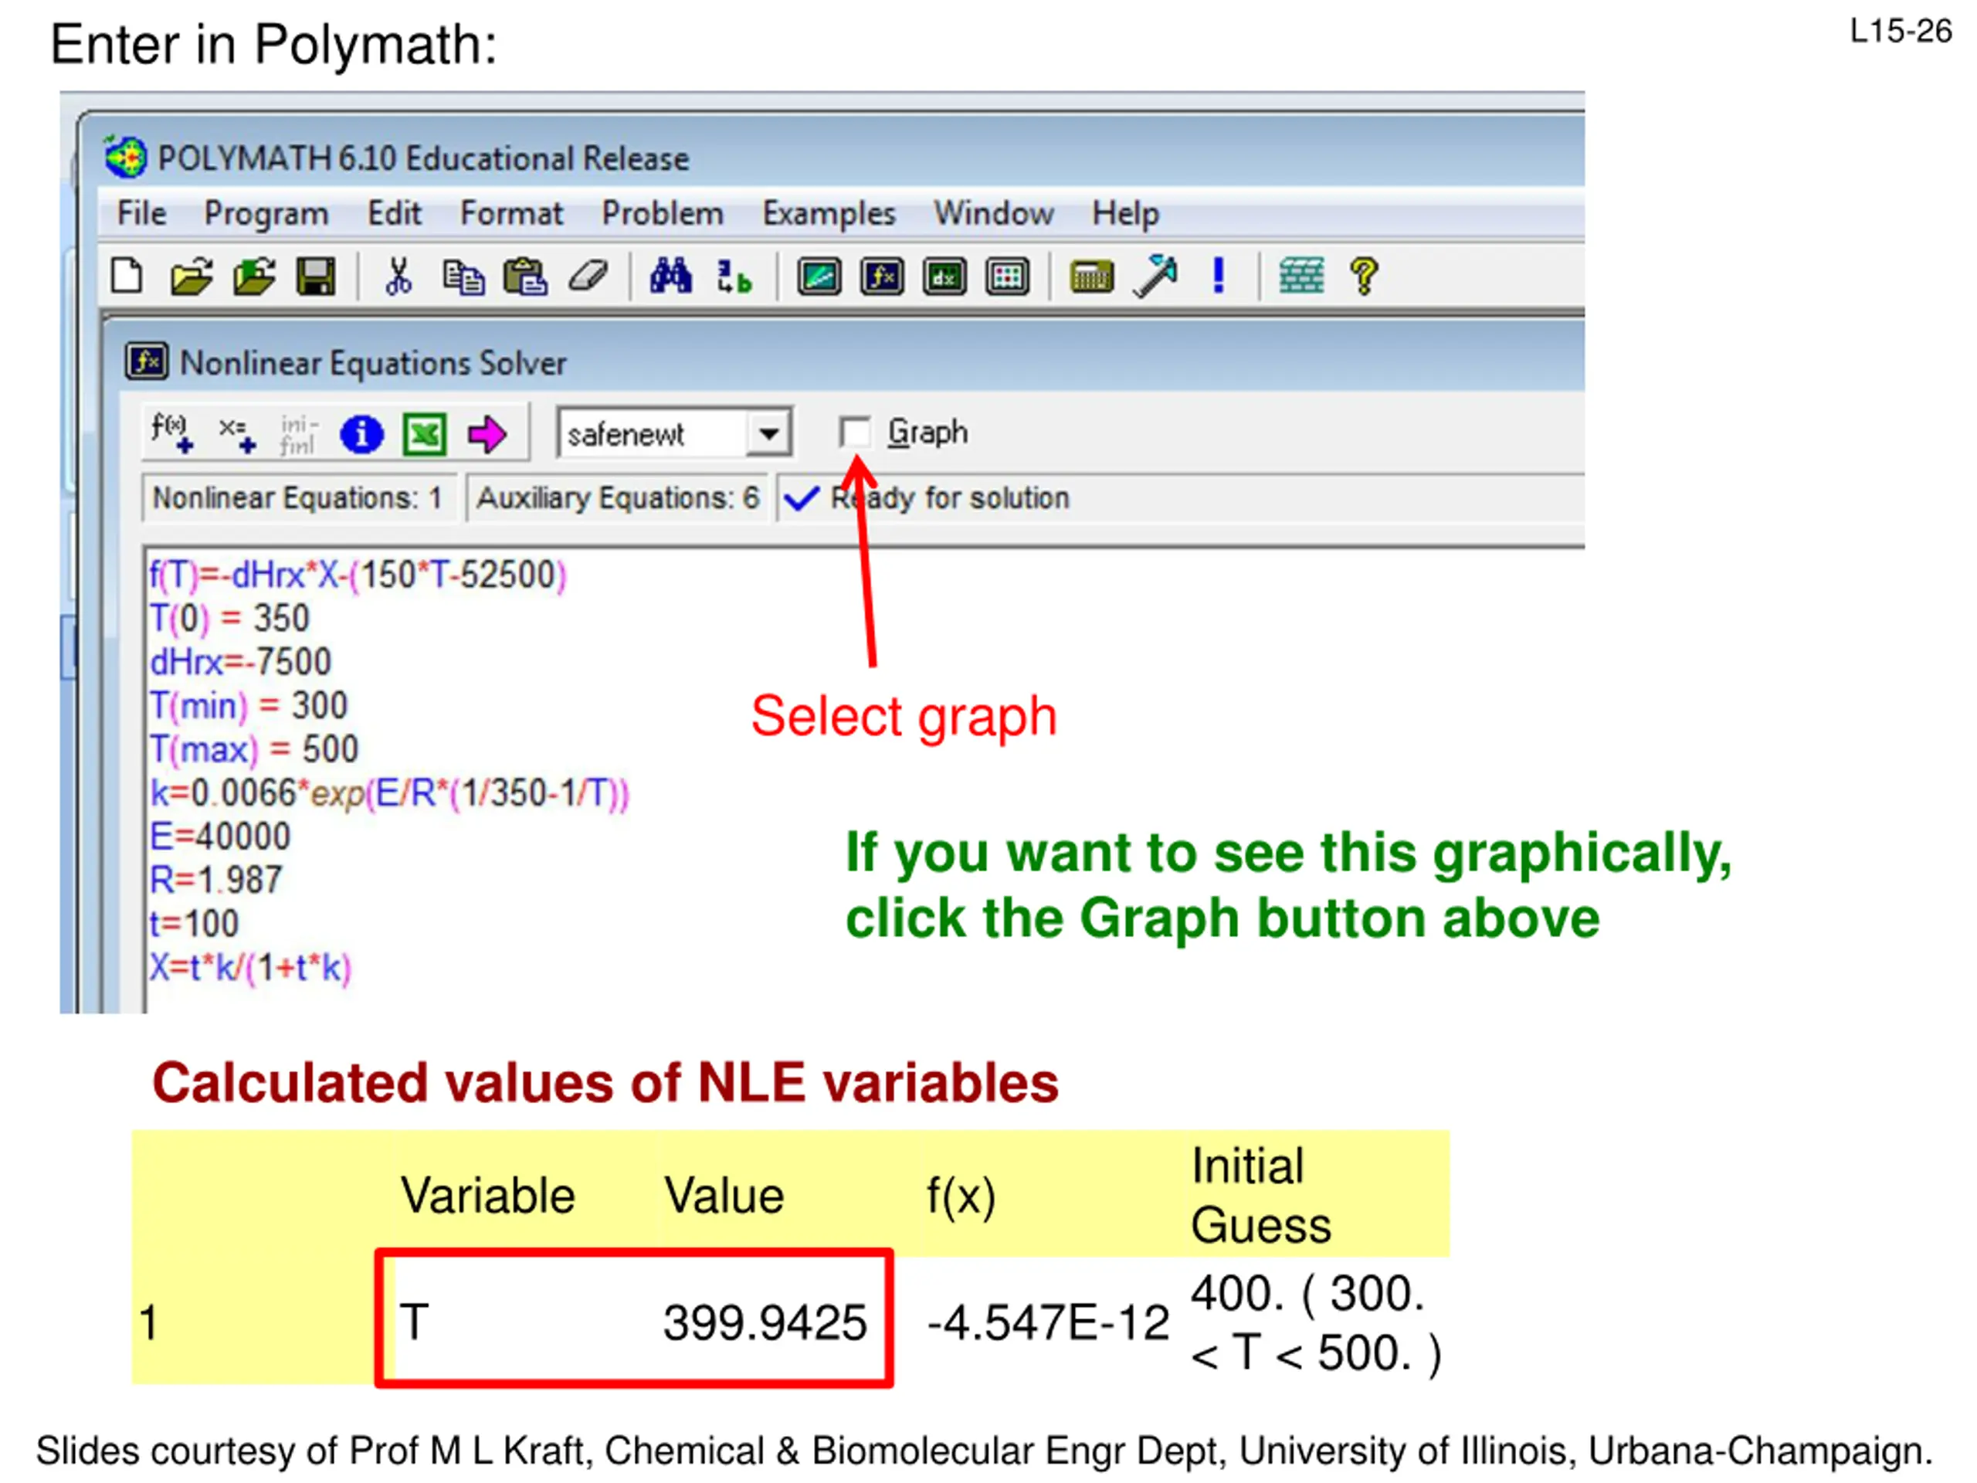
Task: Click the line 'R=1.987'
Action: click(x=215, y=881)
